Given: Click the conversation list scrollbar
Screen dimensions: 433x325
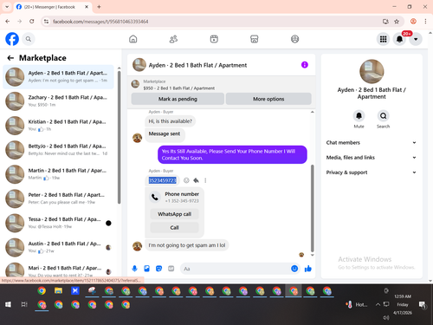Looking at the screenshot, I should (x=119, y=136).
